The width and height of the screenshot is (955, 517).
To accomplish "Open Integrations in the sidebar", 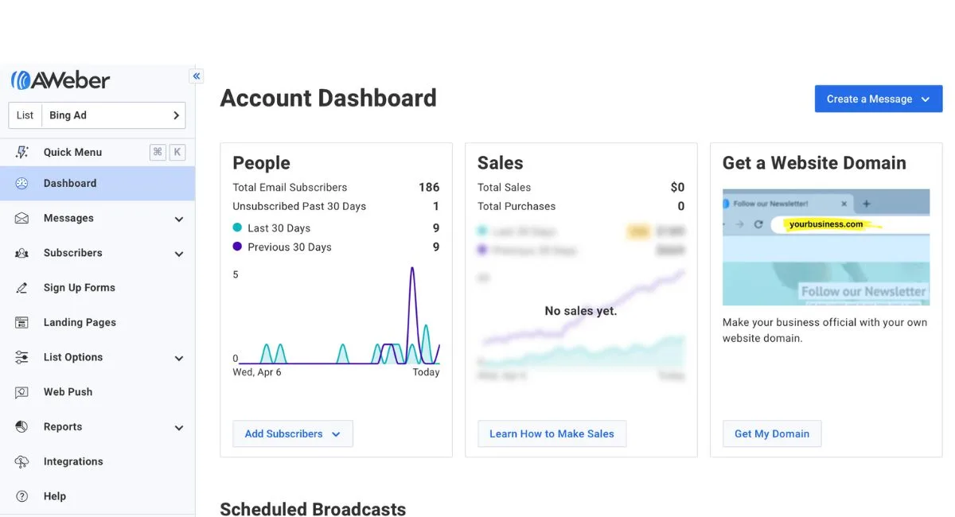I will pos(97,461).
